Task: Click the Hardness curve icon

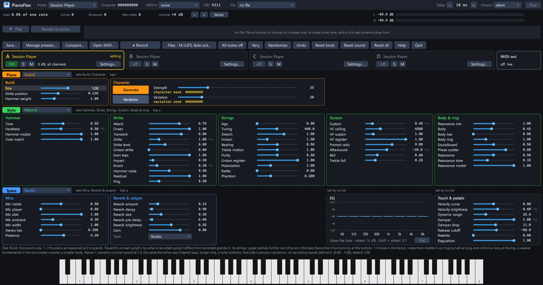Action: coord(103,129)
